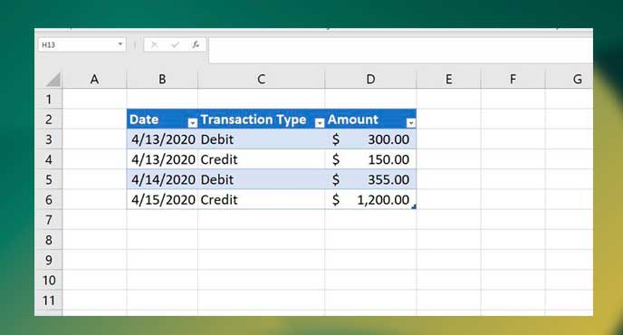Open the Amount column filter dropdown

pyautogui.click(x=411, y=123)
